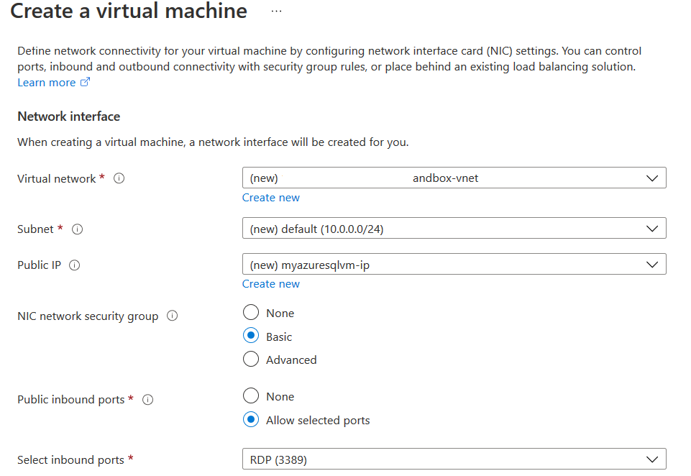Click the external link icon after Learn more

point(86,83)
